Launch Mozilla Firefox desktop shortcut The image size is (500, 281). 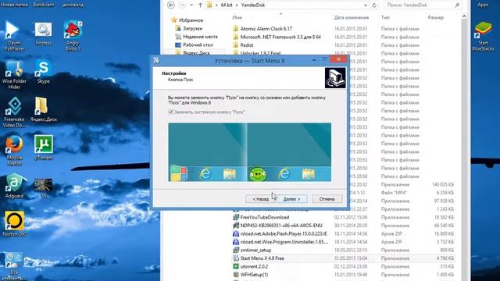click(14, 151)
